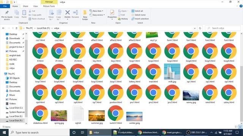
Task: Click Copy path in the ribbon
Action: click(35, 15)
